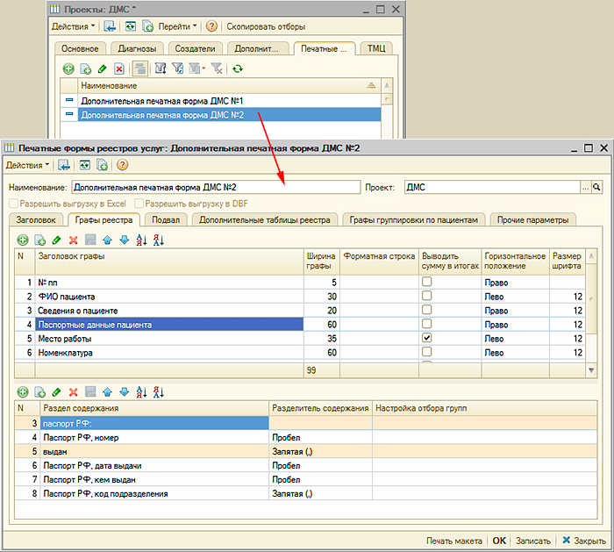Viewport: 614px width, 552px height.
Task: Click the red delete icon above Раздел содержания table
Action: coord(74,391)
